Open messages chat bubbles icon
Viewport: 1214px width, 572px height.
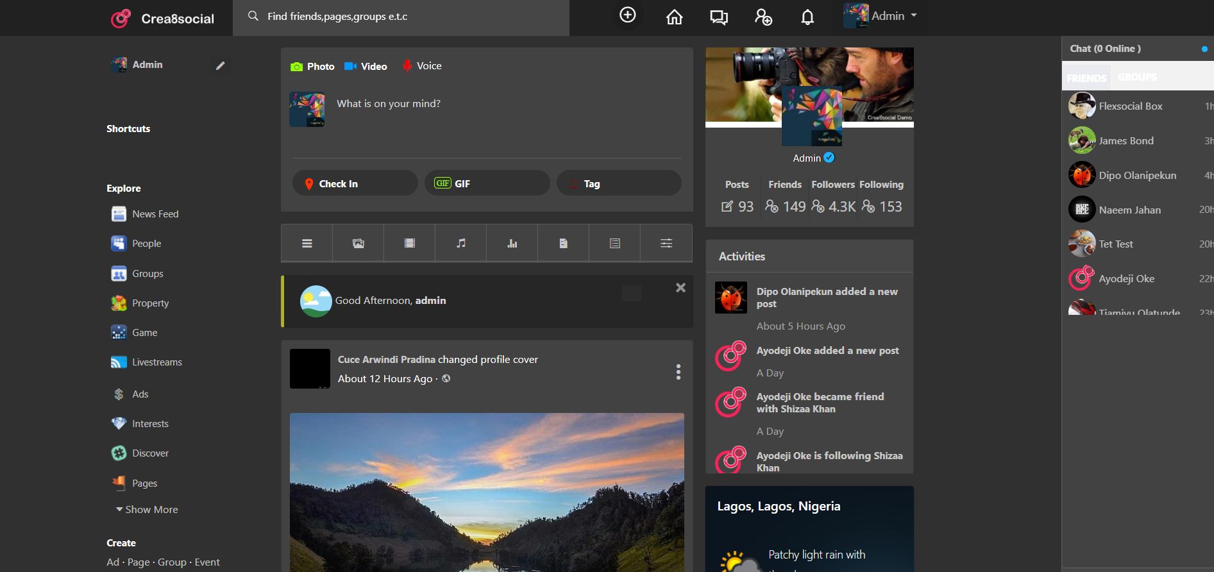(x=718, y=17)
